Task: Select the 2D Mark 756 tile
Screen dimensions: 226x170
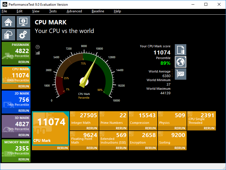Action: point(16,99)
